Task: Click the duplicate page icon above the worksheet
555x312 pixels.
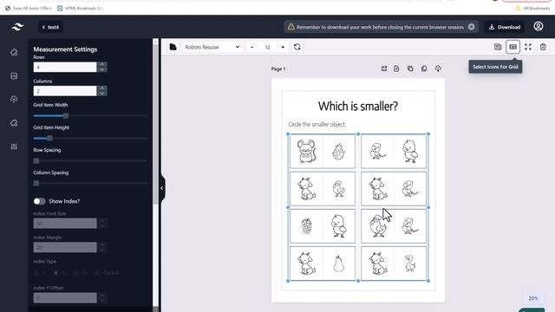Action: [410, 68]
